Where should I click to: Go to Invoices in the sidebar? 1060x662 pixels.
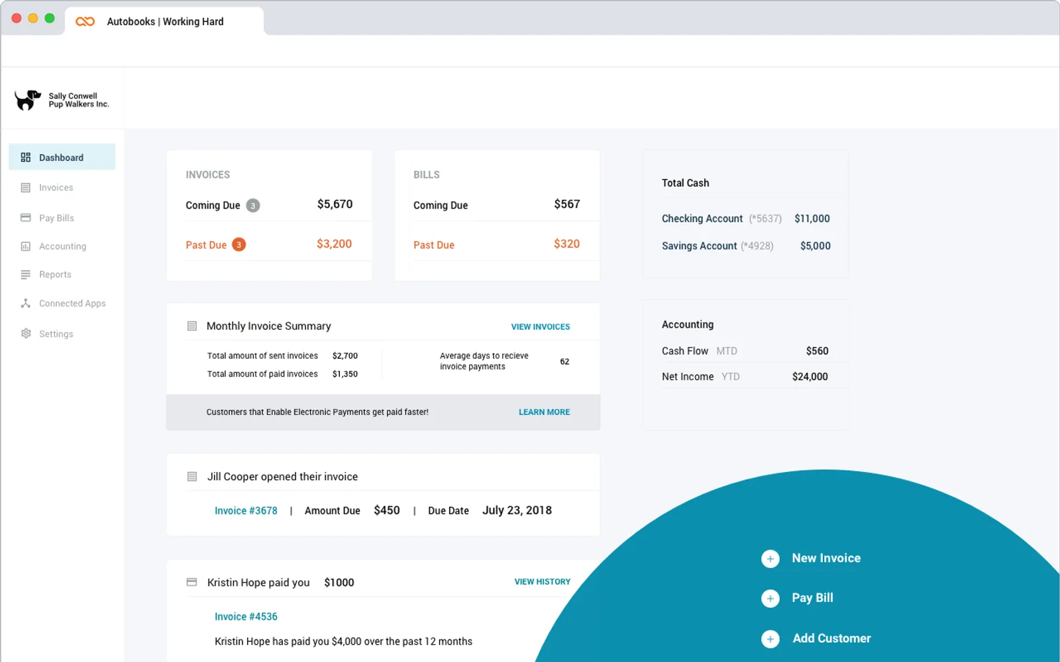(x=56, y=188)
